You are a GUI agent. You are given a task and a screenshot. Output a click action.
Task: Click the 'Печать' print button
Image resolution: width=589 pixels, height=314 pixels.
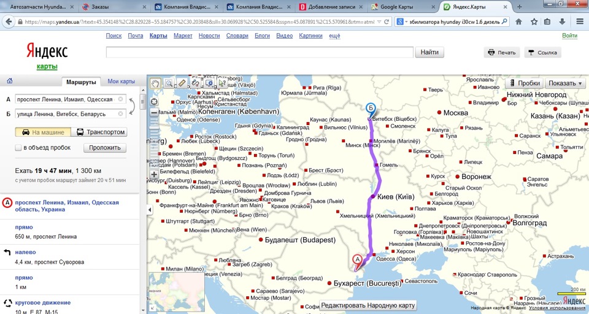click(502, 53)
